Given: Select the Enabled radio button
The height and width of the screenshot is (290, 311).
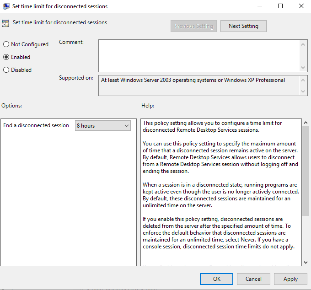Looking at the screenshot, I should click(6, 57).
